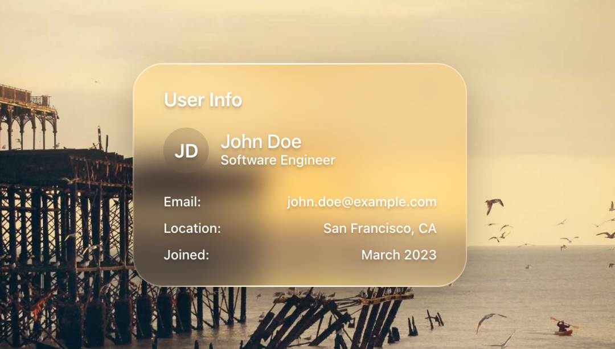615x349 pixels.
Task: Open the john.doe@example.com email link
Action: [x=362, y=202]
